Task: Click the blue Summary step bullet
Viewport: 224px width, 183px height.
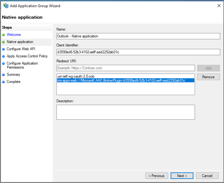Action: point(3,75)
